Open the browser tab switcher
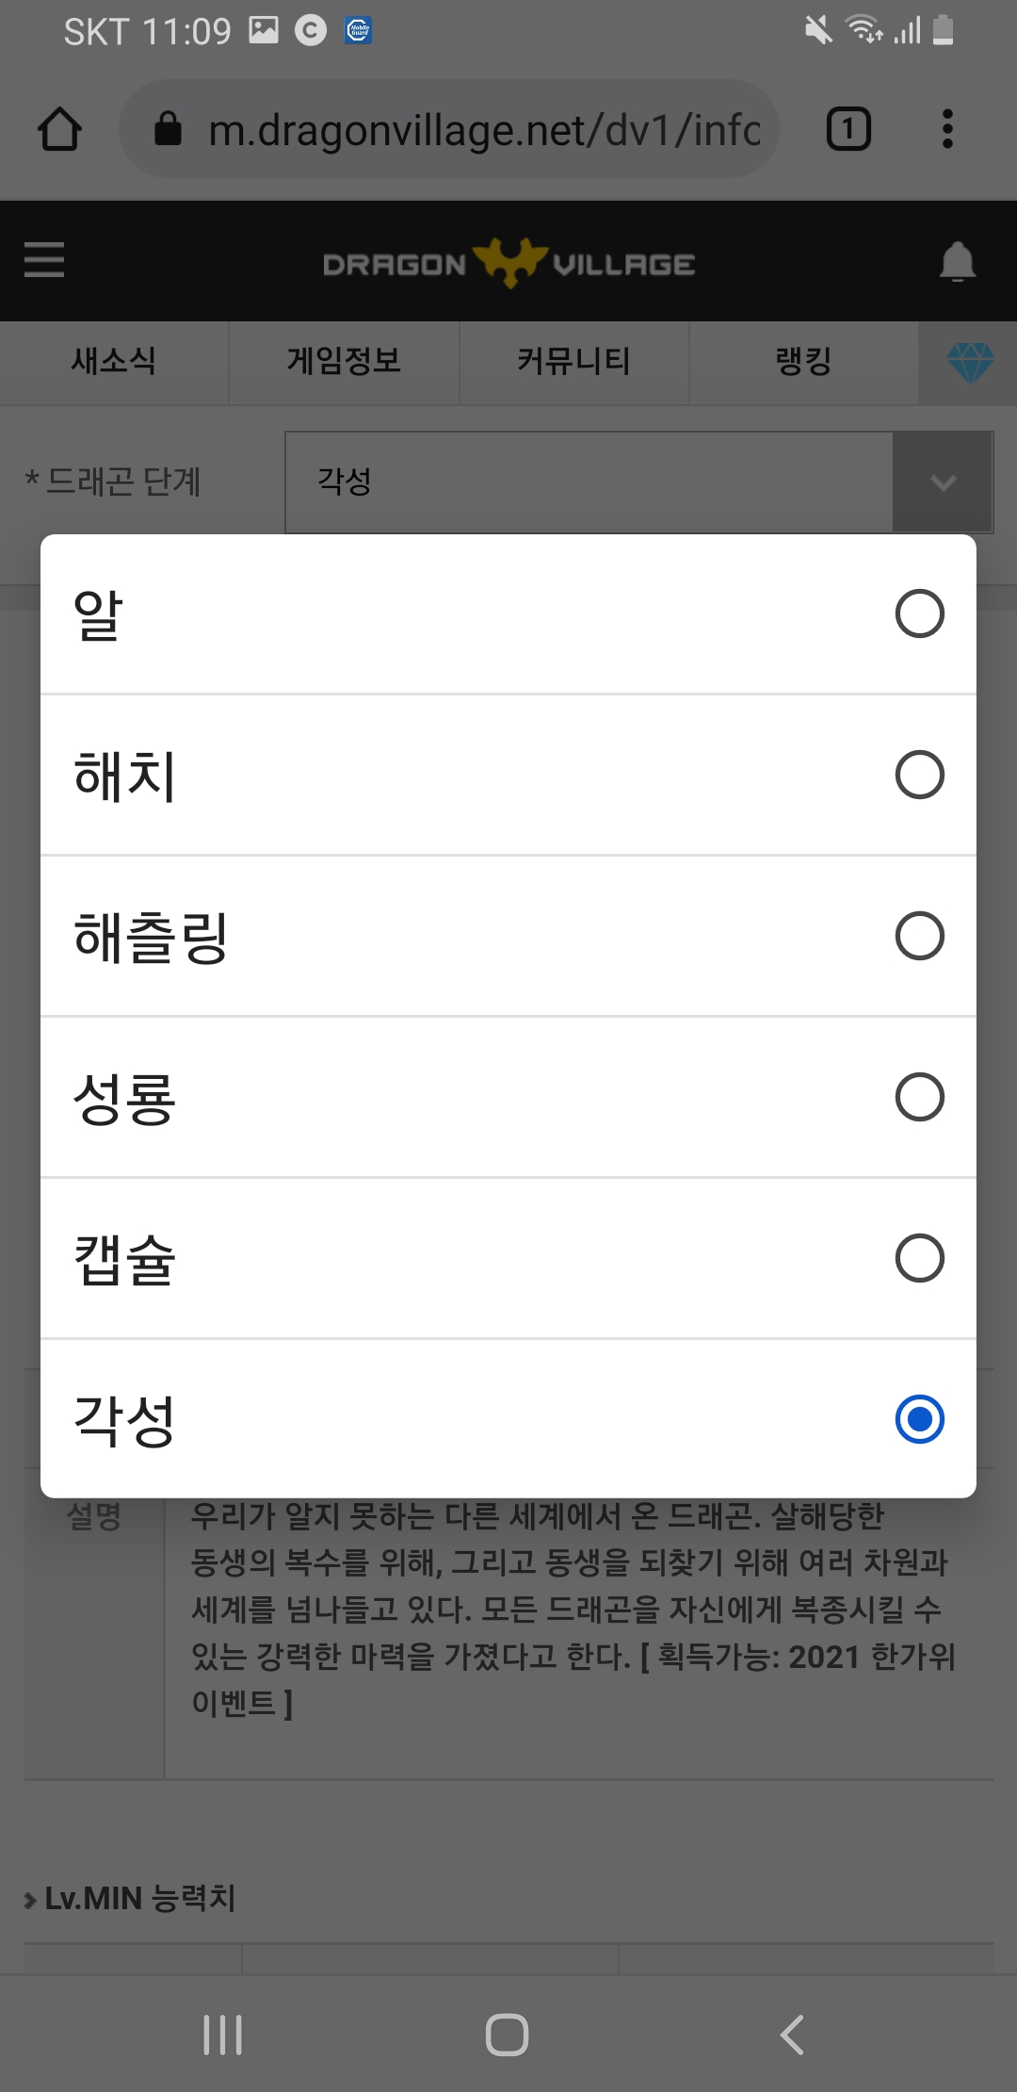 click(847, 129)
